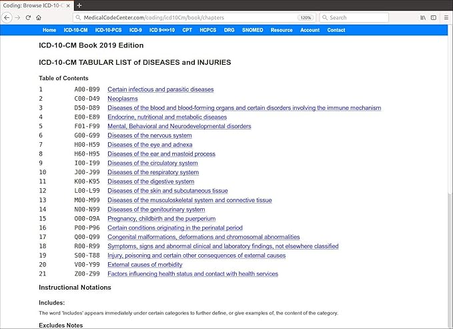This screenshot has width=453, height=329.
Task: Select the code range A00-B99
Action: pos(87,89)
